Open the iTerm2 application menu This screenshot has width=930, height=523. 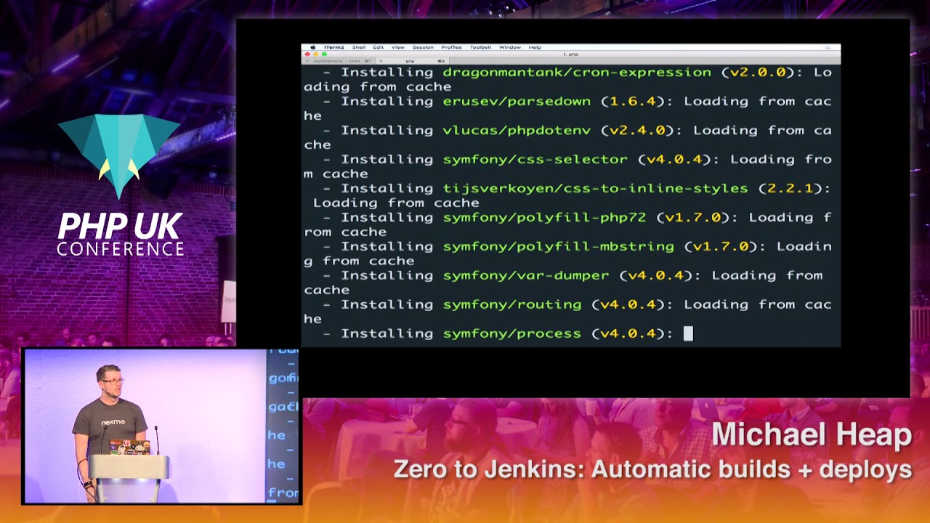(x=334, y=47)
